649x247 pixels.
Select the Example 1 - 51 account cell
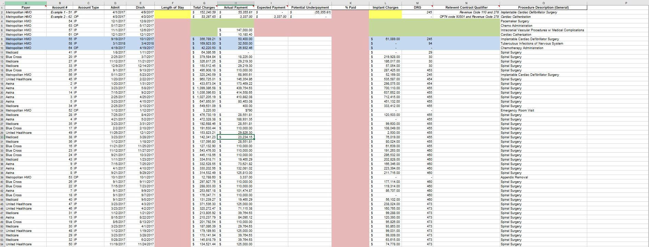point(60,12)
